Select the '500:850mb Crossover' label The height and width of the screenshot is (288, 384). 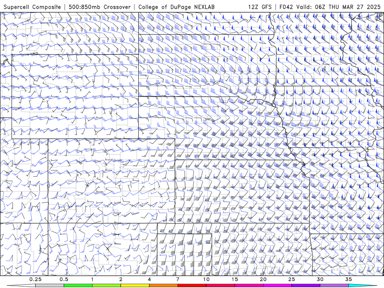tap(99, 7)
